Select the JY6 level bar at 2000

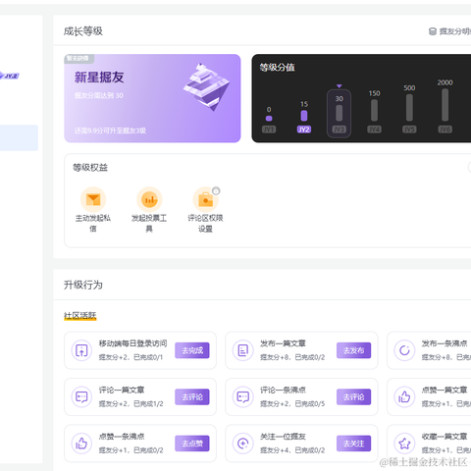pyautogui.click(x=445, y=105)
